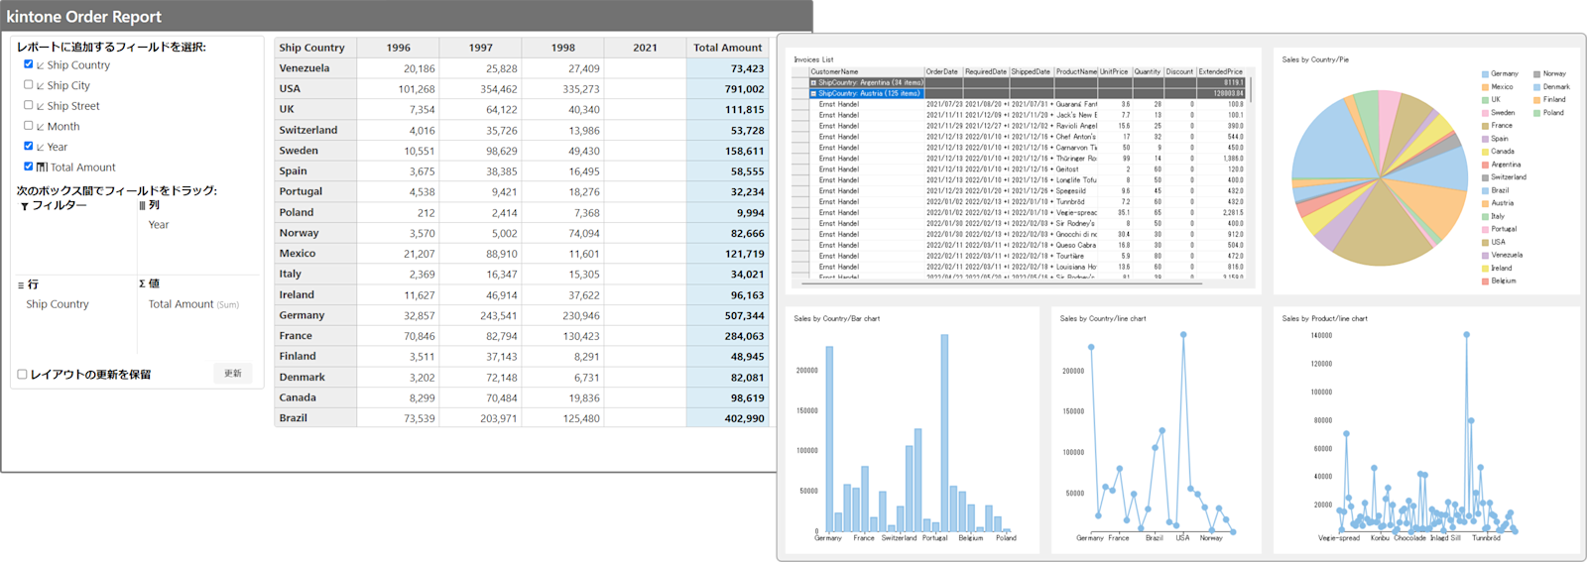Click the columns icon beside 列

click(143, 205)
